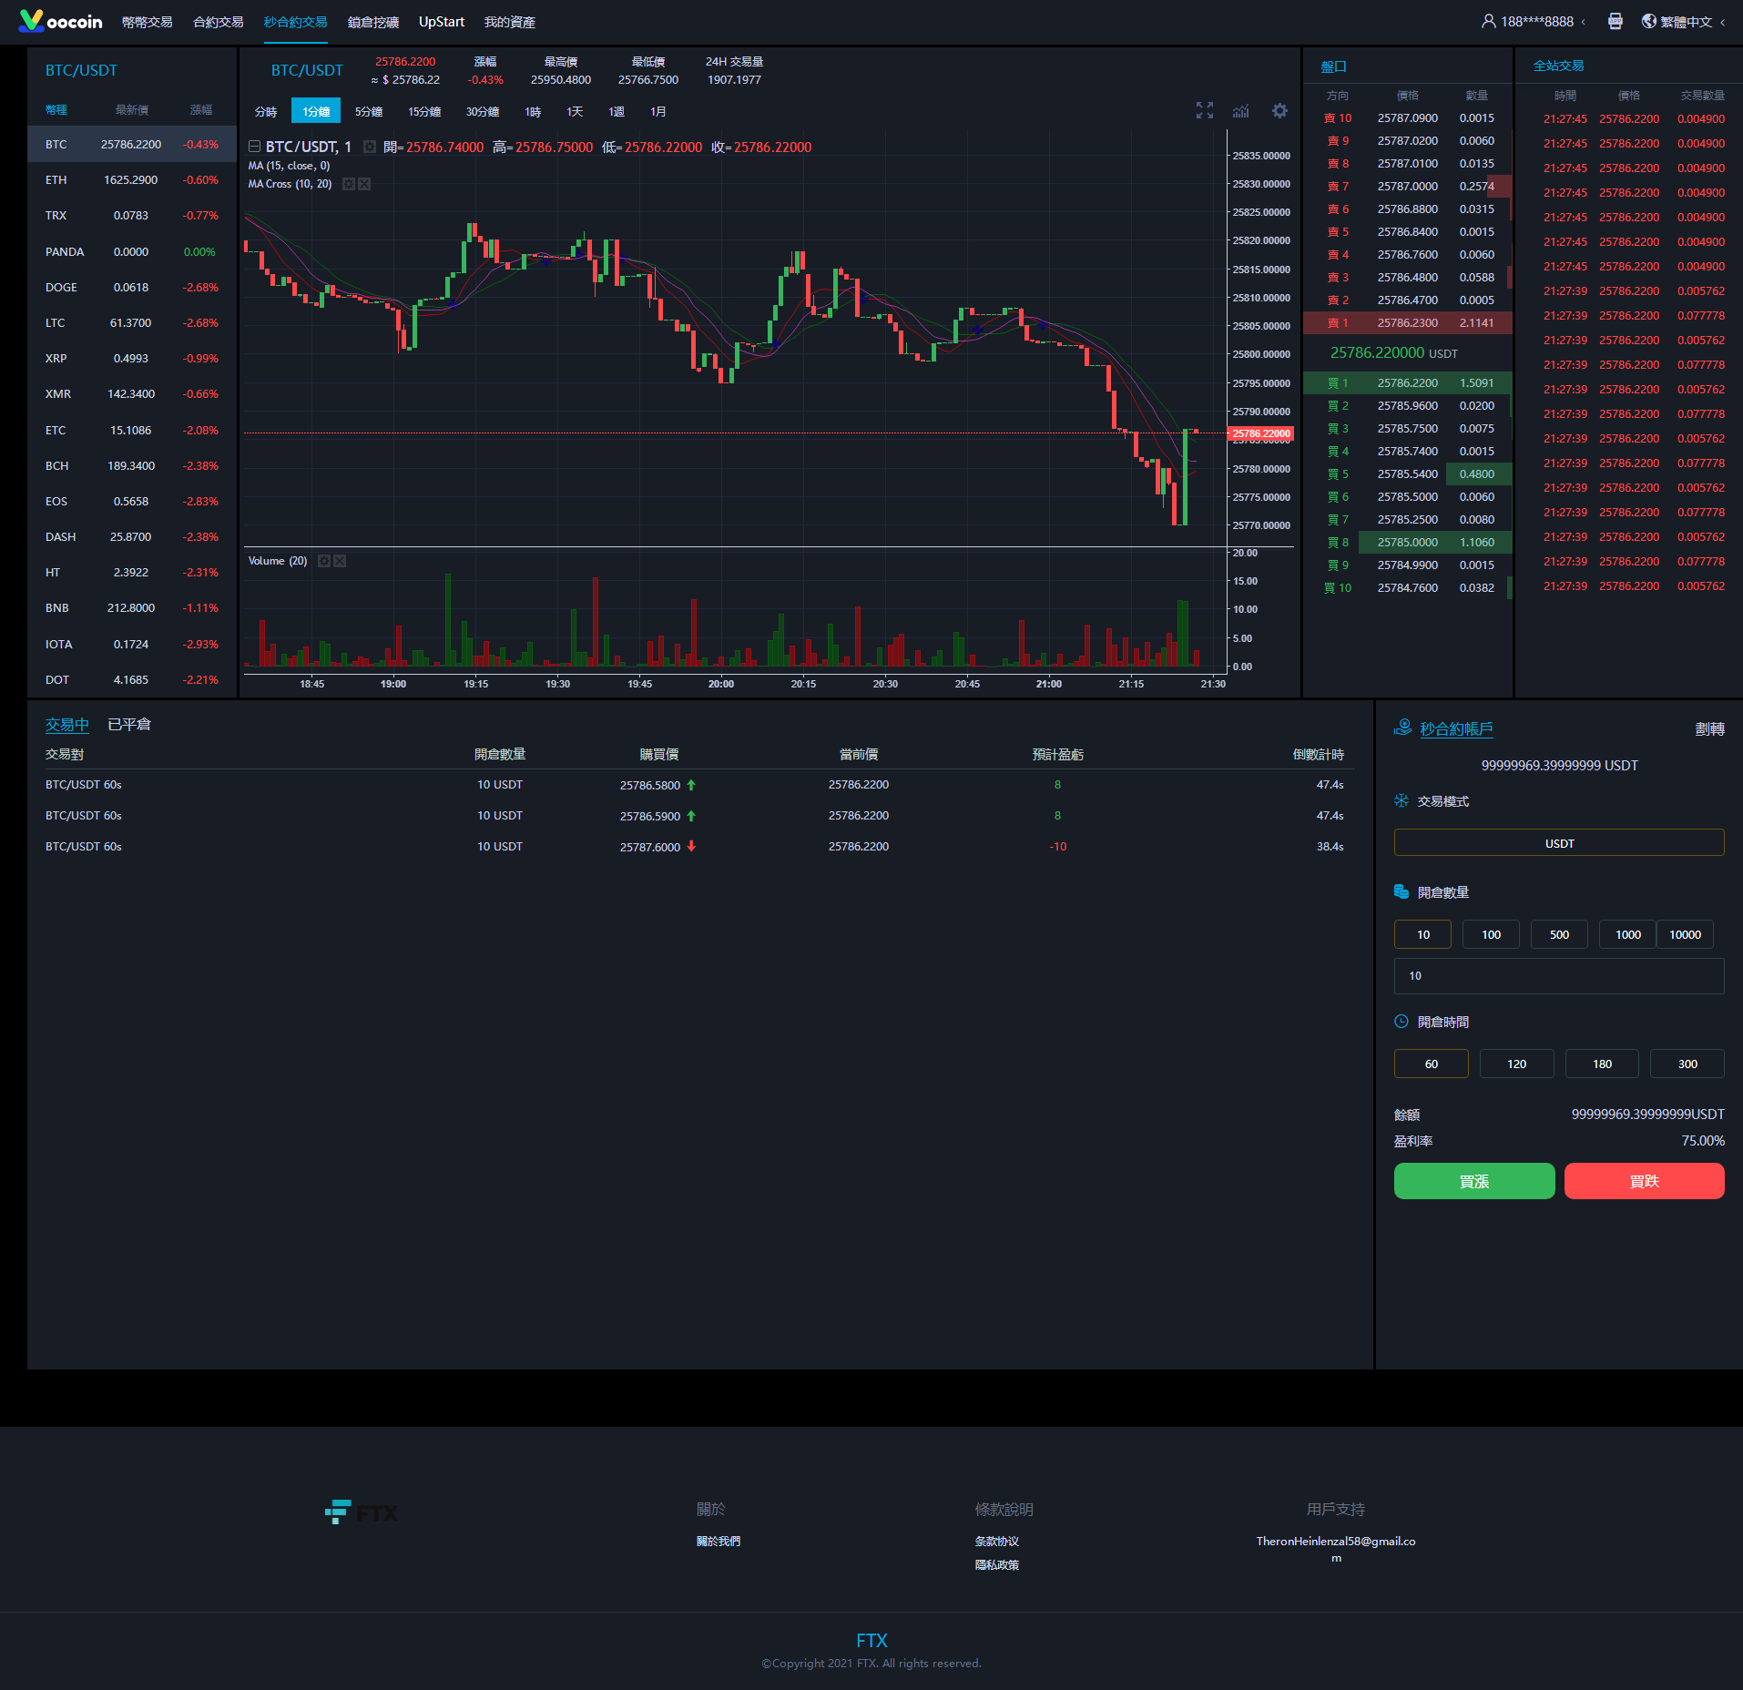
Task: Select the 15分鐘 chart interval
Action: (x=424, y=111)
